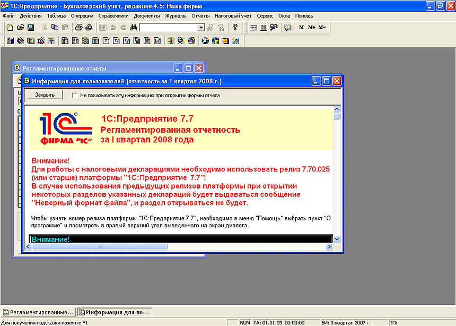
Task: Open Print Preview magnifier icon
Action: click(x=89, y=28)
